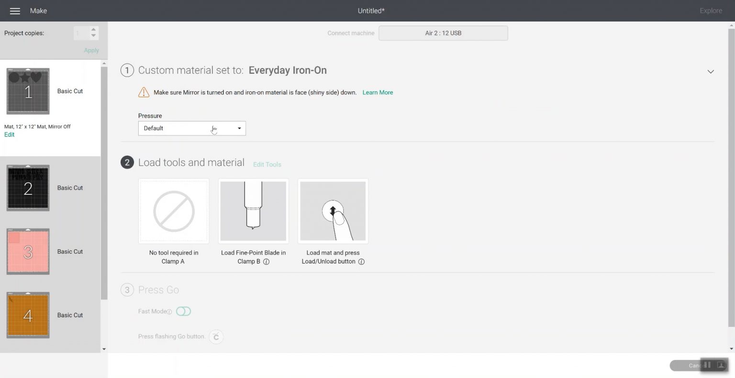
Task: Toggle Fast Mode on
Action: click(x=183, y=311)
